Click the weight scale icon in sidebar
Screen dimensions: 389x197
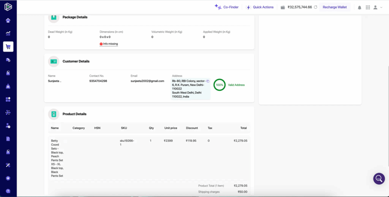tap(8, 86)
